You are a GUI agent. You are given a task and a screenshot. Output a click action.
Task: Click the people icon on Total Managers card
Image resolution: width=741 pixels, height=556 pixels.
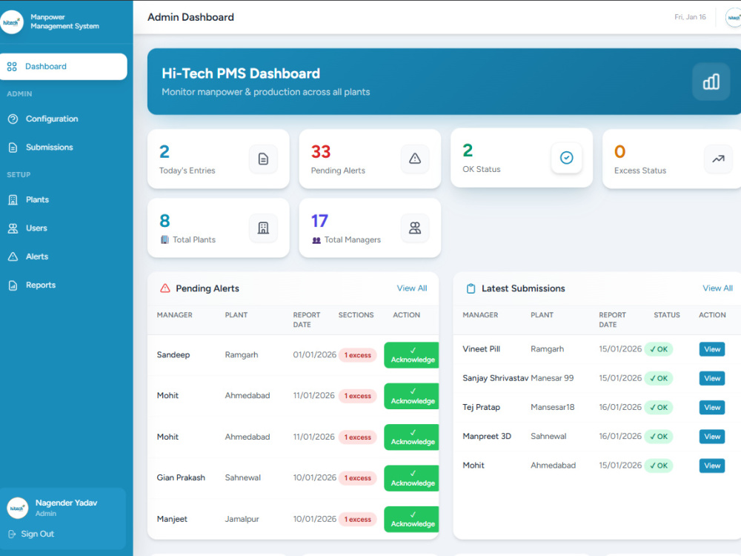click(415, 228)
